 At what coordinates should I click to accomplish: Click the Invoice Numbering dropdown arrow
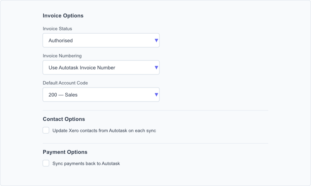click(156, 67)
